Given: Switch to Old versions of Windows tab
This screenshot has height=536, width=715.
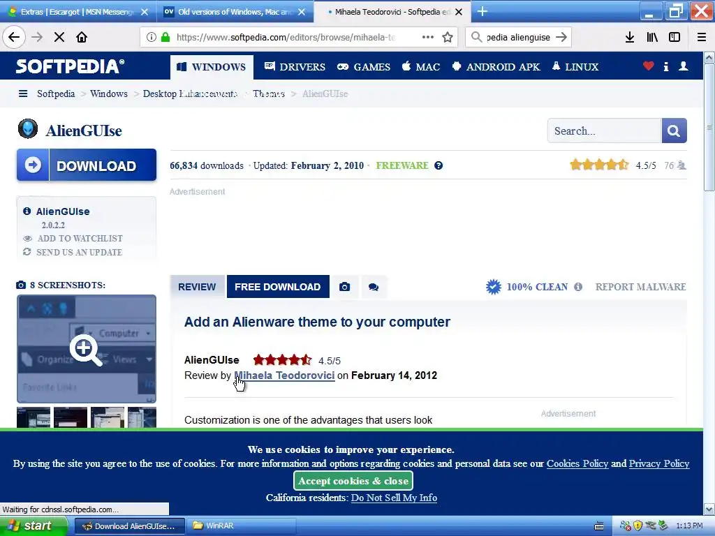Looking at the screenshot, I should pos(235,12).
